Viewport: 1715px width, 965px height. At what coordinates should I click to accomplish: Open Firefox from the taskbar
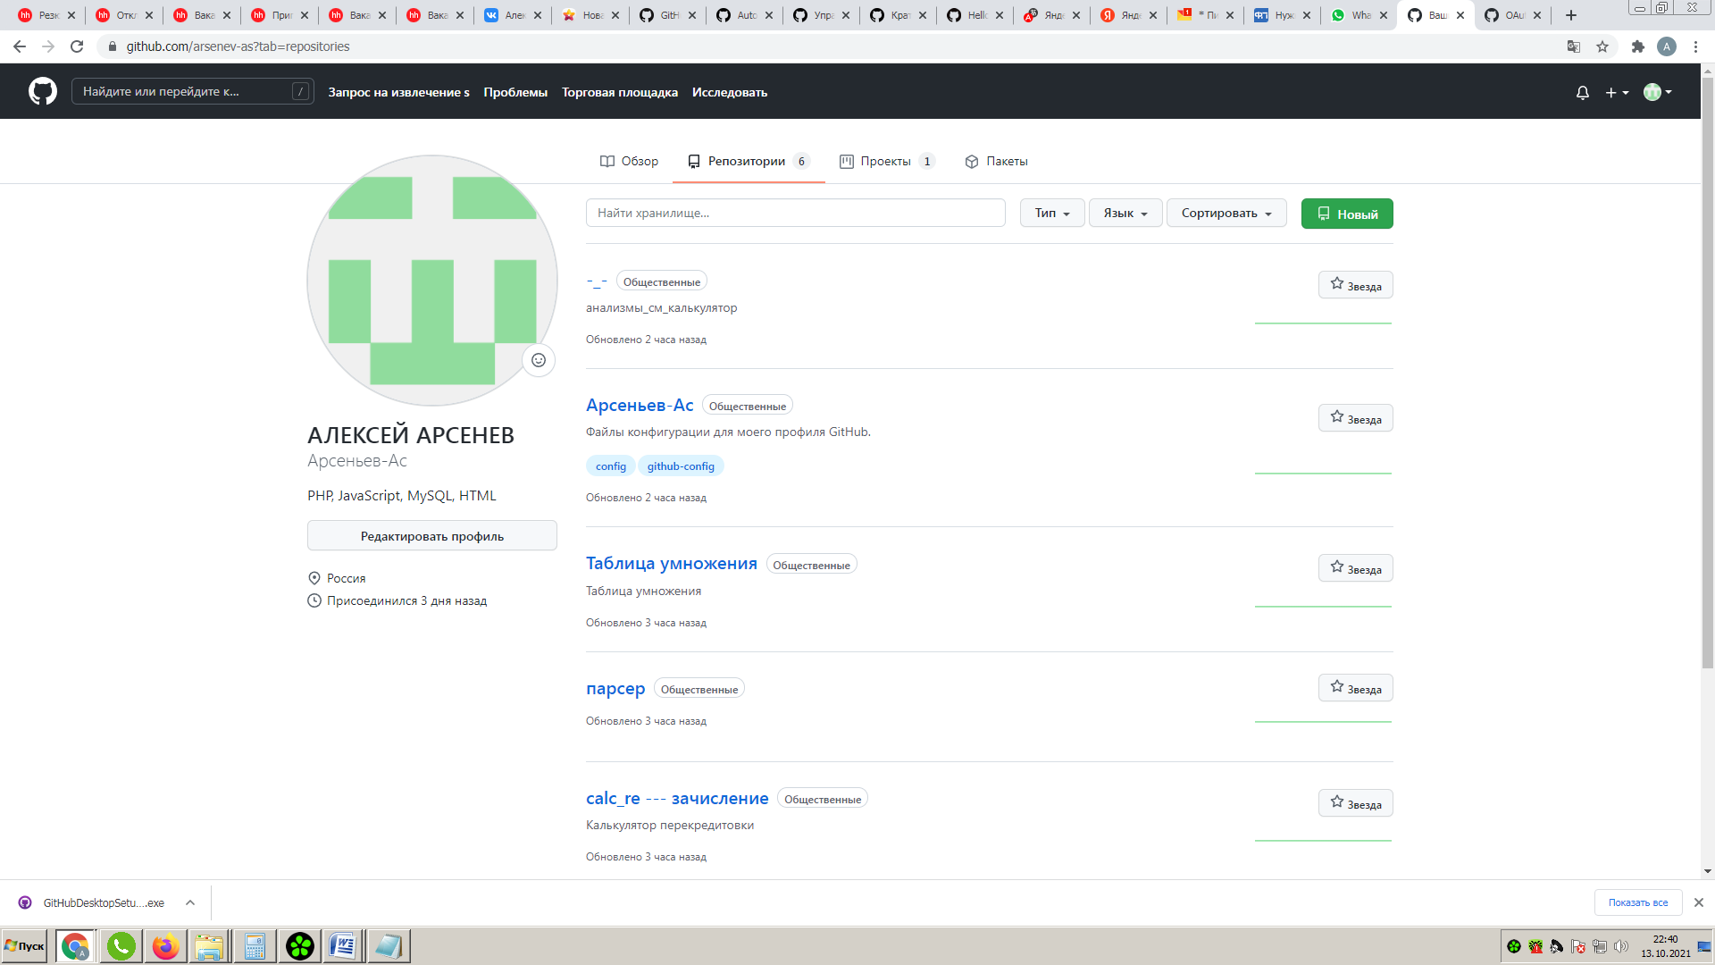[x=165, y=946]
